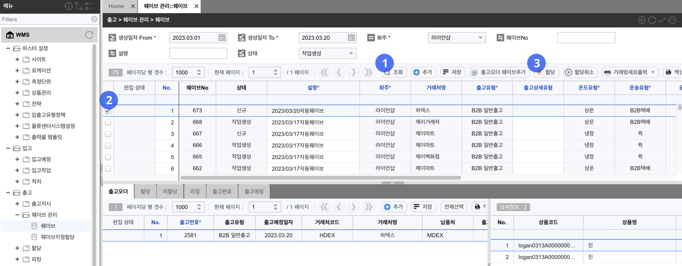Check the row for wave 668

(x=108, y=122)
